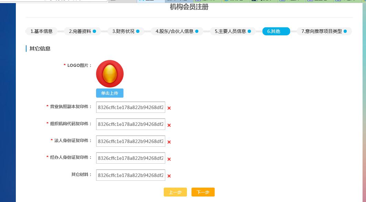Screen dimensions: 366x202
Task: Clear the 法人身份证复印件 file using red X
Action: (169, 142)
